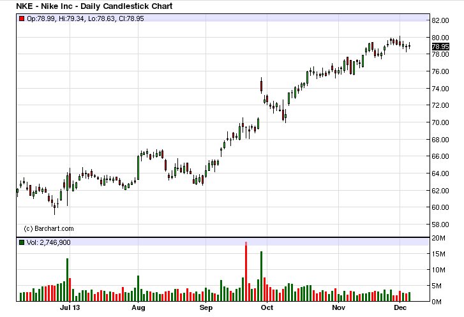Click the 82.00 price axis label

440,20
